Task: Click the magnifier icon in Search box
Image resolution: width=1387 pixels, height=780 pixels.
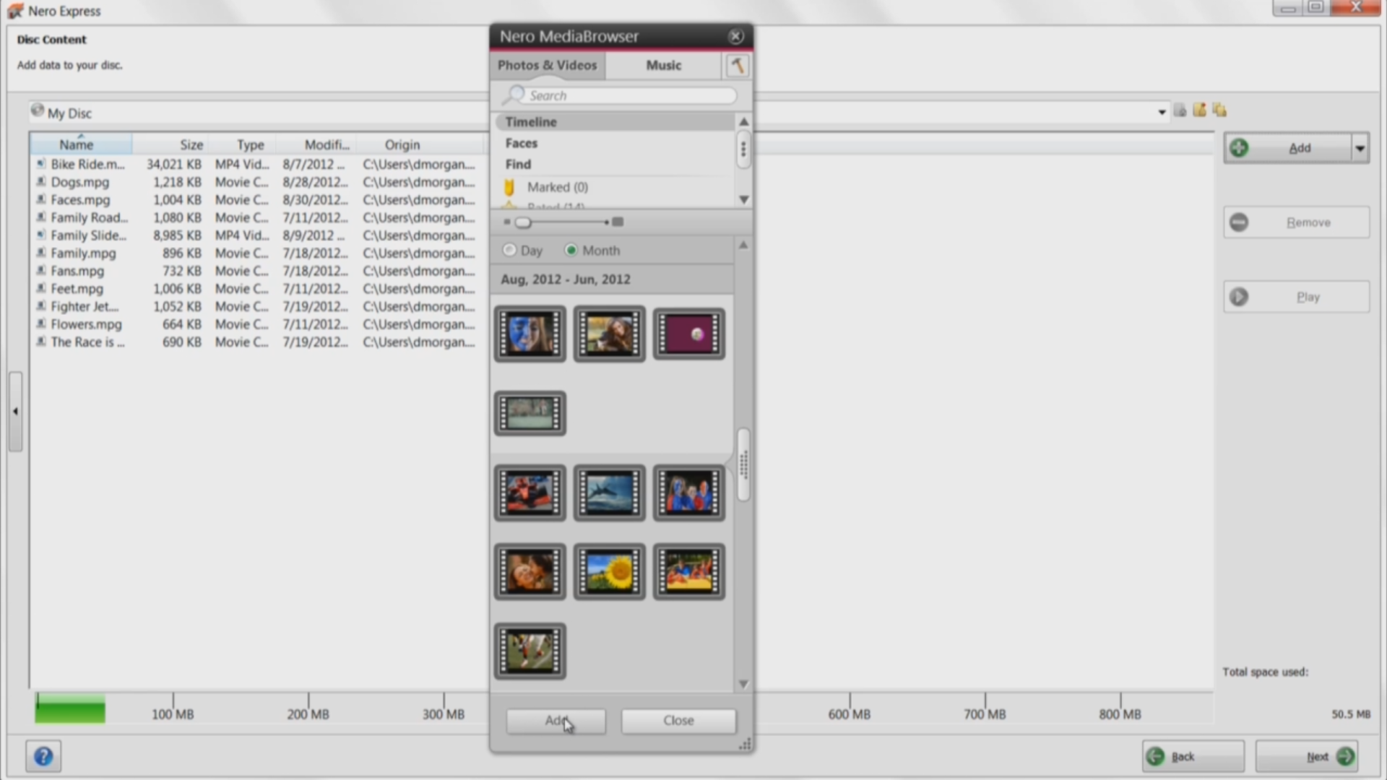Action: [515, 95]
